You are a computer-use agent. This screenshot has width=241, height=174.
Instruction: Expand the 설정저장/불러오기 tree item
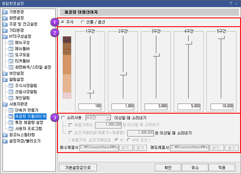point(21,141)
